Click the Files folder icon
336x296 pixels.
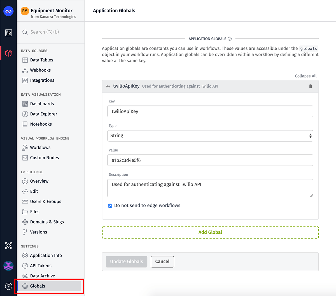(25, 212)
